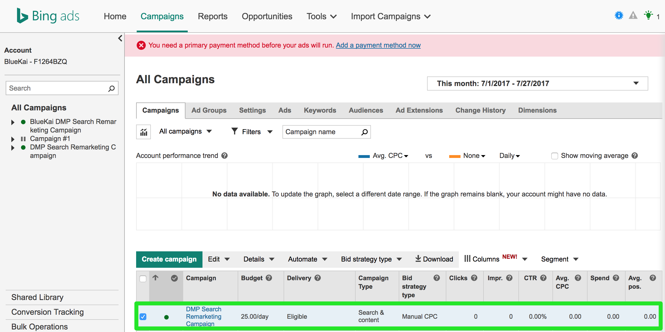
Task: Open the Filters dropdown
Action: 252,132
